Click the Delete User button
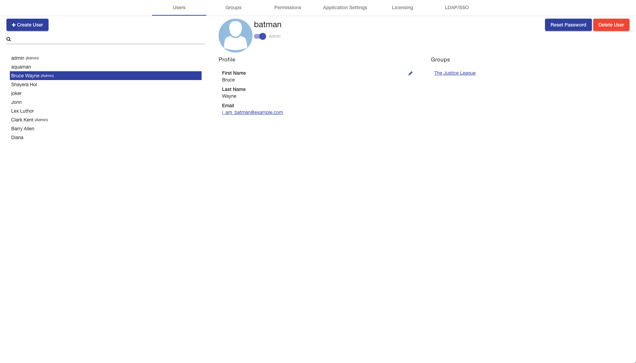Image resolution: width=636 pixels, height=363 pixels. coord(611,25)
